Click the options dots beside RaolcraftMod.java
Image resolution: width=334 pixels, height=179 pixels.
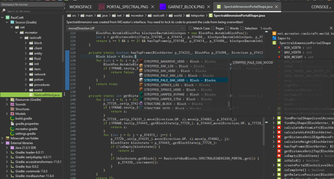click(65, 94)
